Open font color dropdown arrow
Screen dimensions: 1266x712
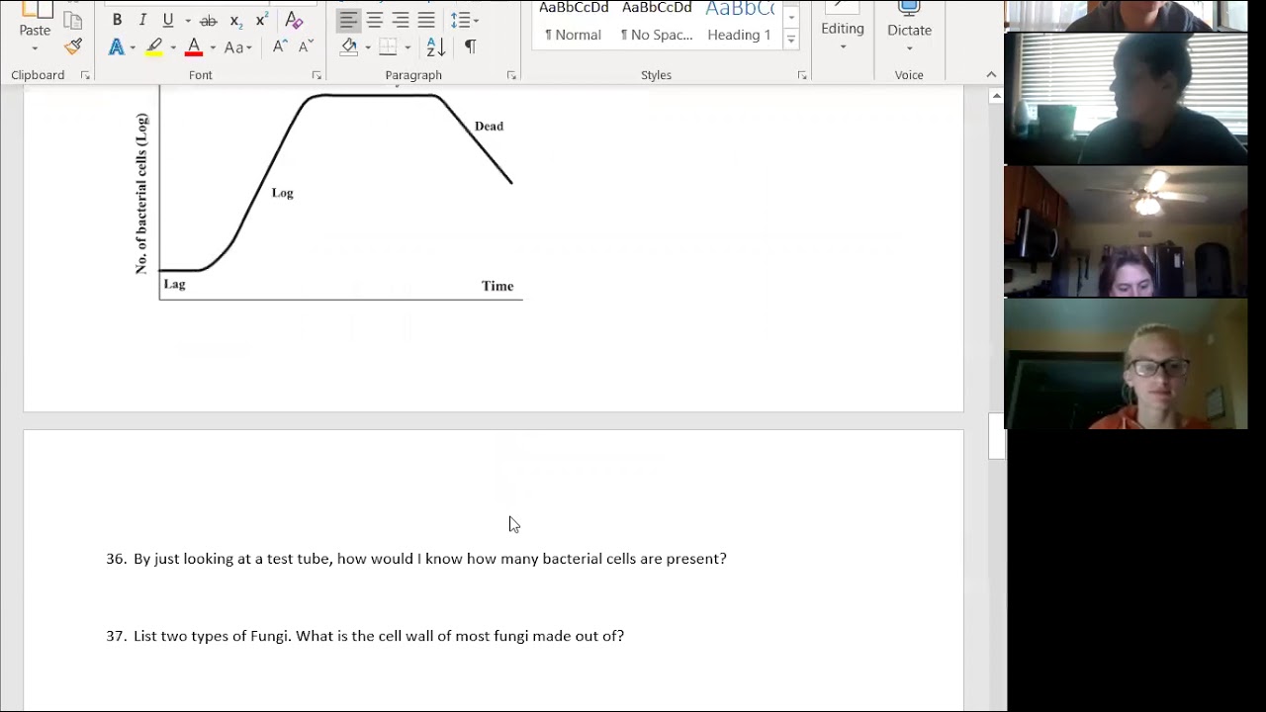[x=212, y=47]
